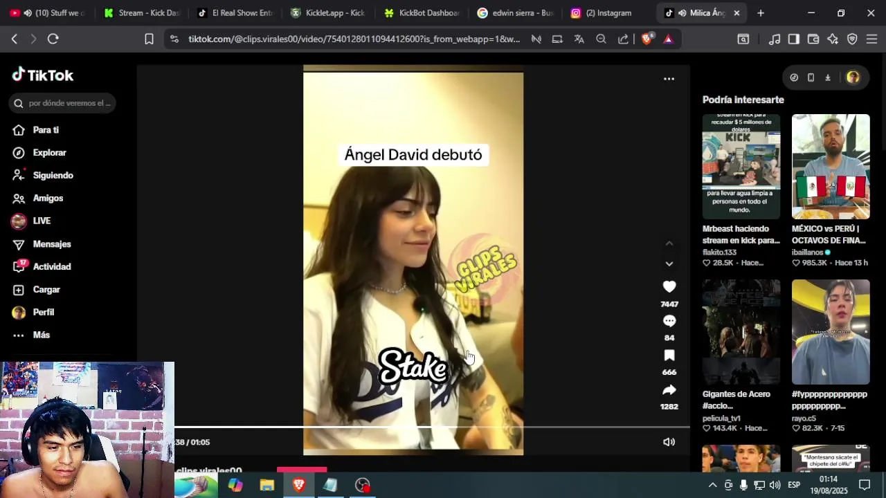Image resolution: width=886 pixels, height=498 pixels.
Task: Open the Brave VPN shield icon
Action: click(852, 39)
